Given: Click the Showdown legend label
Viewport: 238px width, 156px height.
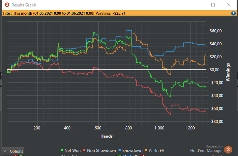Looking at the screenshot, I should [x=132, y=151].
